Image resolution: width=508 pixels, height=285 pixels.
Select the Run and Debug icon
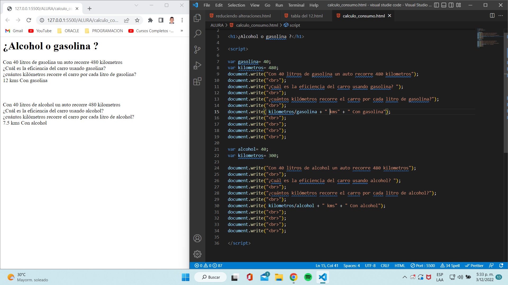pyautogui.click(x=198, y=66)
